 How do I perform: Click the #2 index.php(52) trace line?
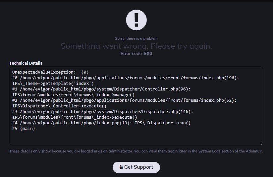pyautogui.click(x=124, y=100)
